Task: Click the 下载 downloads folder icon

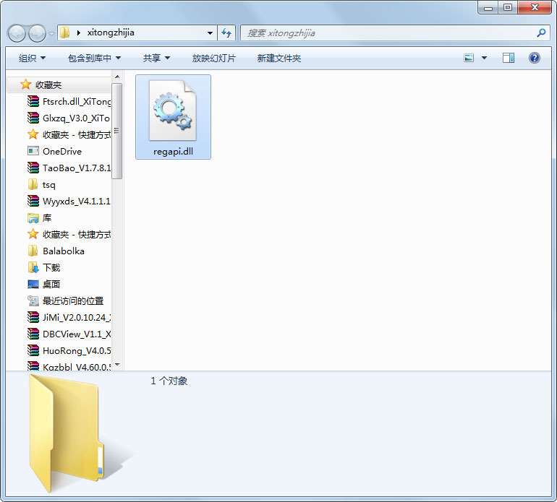Action: click(x=33, y=267)
